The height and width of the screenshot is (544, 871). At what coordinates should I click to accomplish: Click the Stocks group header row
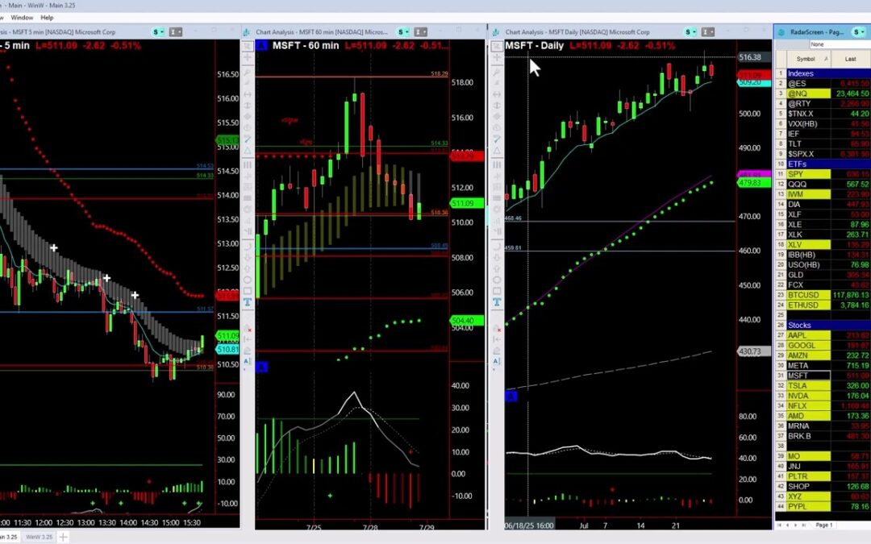click(x=828, y=325)
